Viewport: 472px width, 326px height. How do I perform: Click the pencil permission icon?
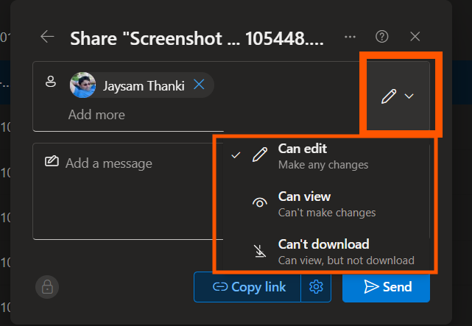388,96
